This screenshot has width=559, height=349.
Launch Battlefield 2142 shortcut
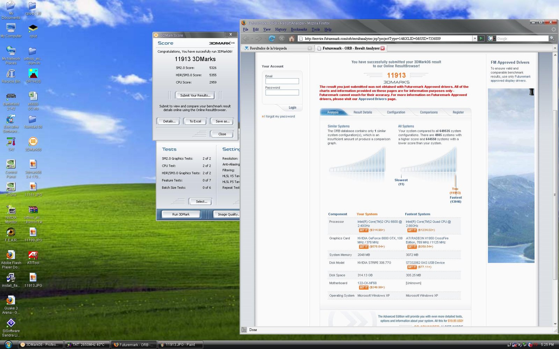11,101
